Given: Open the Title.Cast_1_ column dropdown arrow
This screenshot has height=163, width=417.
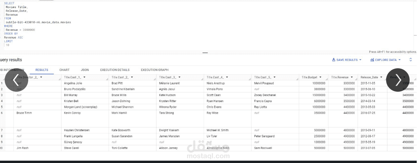Looking at the screenshot, I should point(84,77).
